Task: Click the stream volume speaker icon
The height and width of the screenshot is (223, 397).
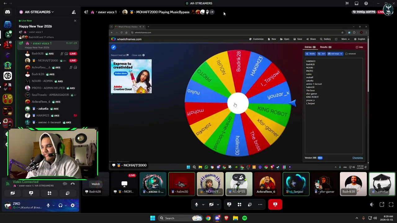Action: [372, 204]
